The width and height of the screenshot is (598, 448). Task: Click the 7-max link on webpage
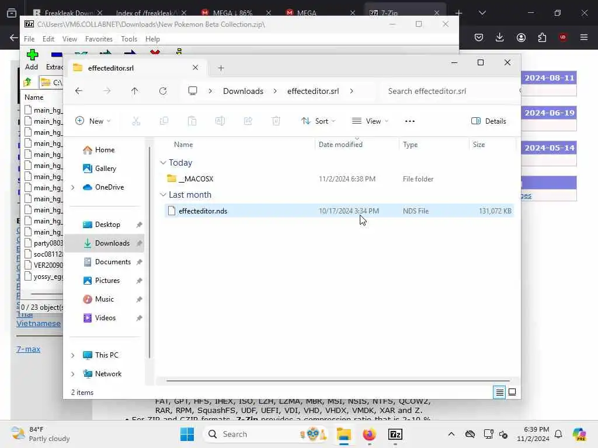click(x=28, y=349)
